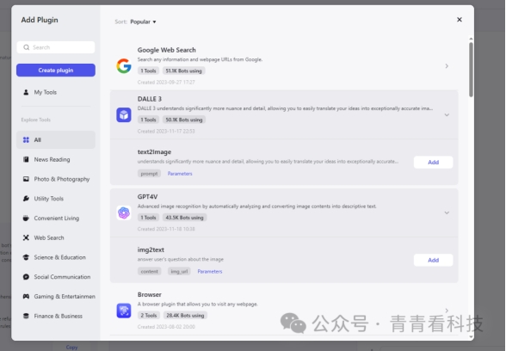
Task: Click the 50.1K Bots using tag
Action: (184, 120)
